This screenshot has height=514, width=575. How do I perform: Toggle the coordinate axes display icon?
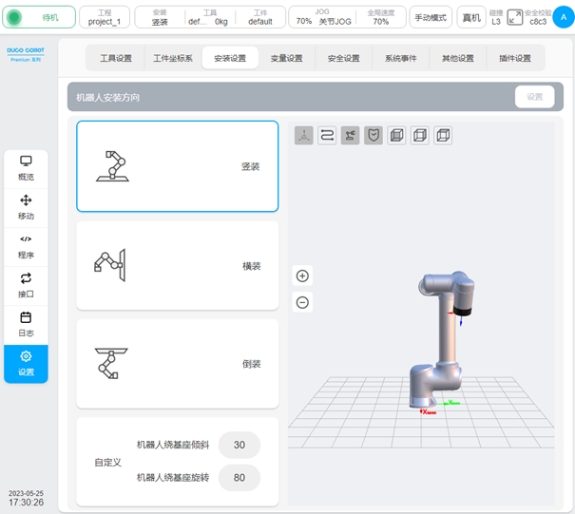coord(303,136)
